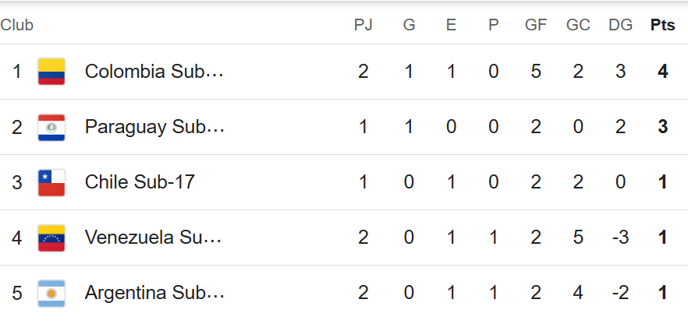Click Paraguay's points value 3
Screen dimensions: 688x331
pos(662,127)
